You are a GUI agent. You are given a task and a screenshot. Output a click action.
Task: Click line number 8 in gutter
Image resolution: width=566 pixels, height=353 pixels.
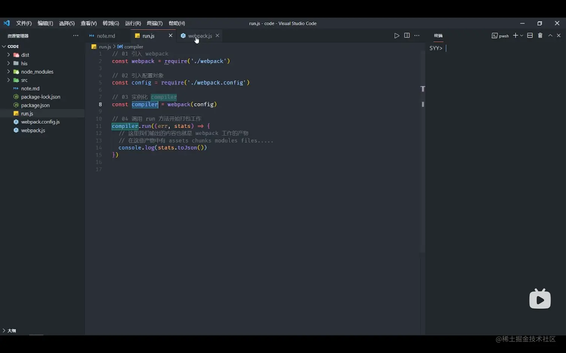[100, 105]
